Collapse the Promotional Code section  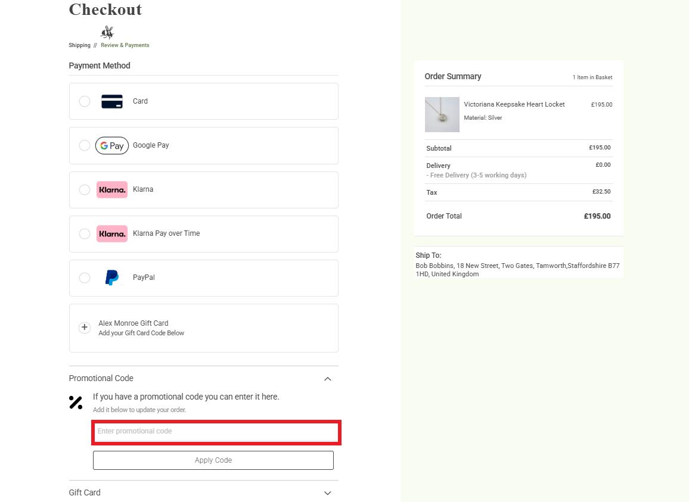coord(327,379)
